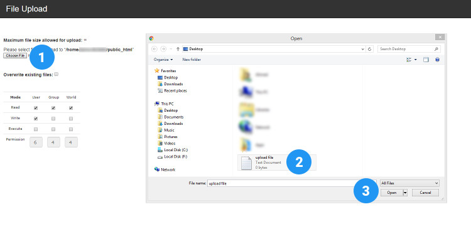Viewport: 471px width, 251px height.
Task: Uncheck Read permission for User
Action: pyautogui.click(x=36, y=108)
